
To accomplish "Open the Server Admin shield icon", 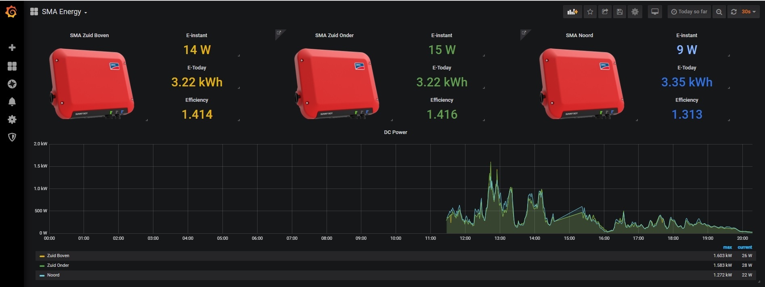I will coord(12,137).
